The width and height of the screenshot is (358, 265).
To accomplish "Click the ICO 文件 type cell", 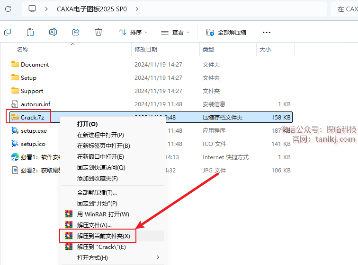I will click(x=215, y=144).
